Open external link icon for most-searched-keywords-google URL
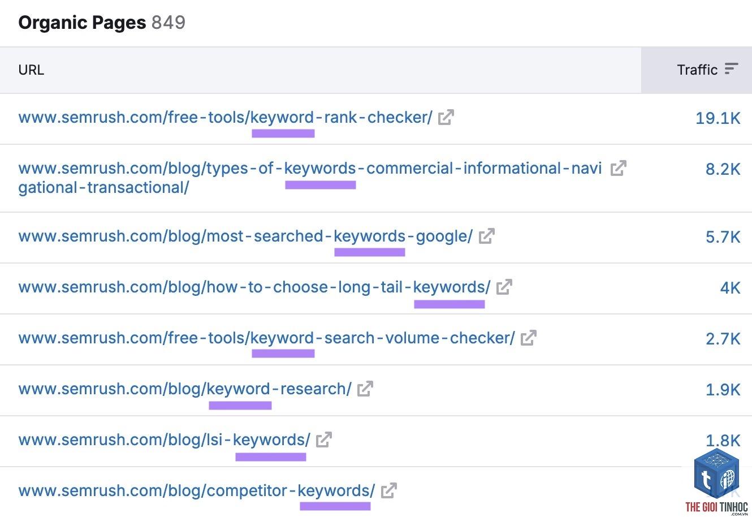752x517 pixels. [x=487, y=236]
